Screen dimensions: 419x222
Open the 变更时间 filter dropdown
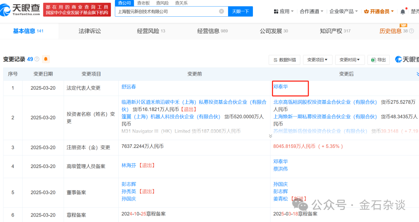(x=350, y=60)
